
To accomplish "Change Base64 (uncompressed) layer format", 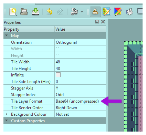I will tap(80, 101).
